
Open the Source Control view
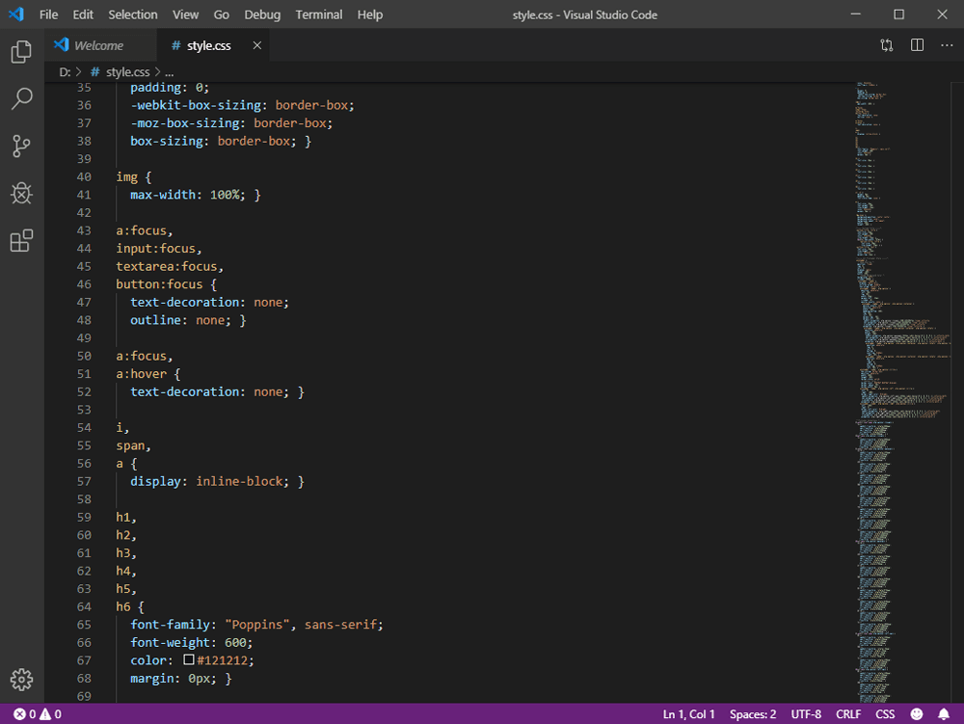pos(21,147)
